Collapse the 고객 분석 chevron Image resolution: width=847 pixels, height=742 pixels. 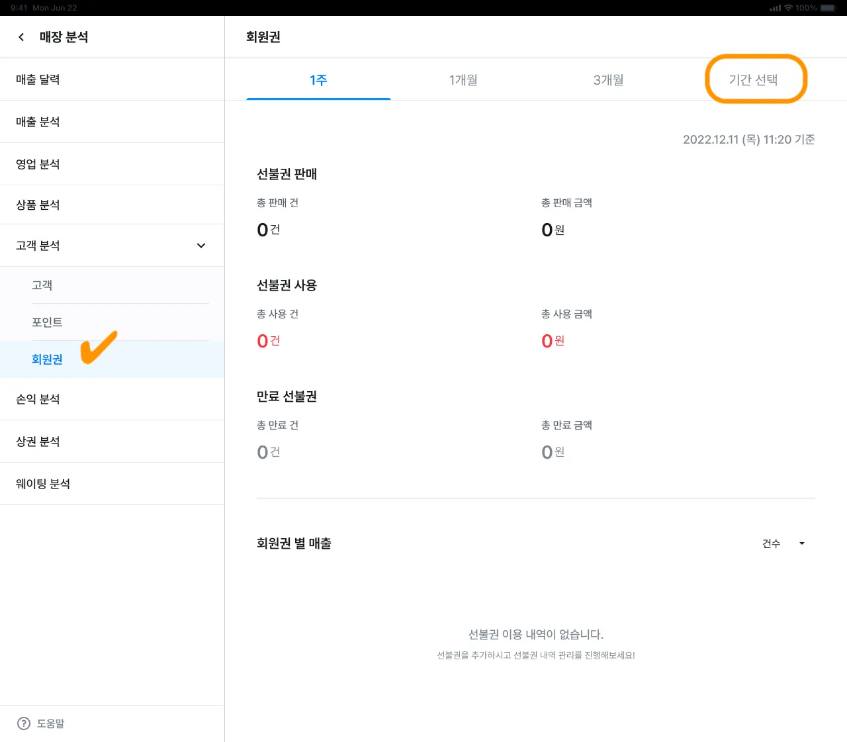[x=201, y=246]
